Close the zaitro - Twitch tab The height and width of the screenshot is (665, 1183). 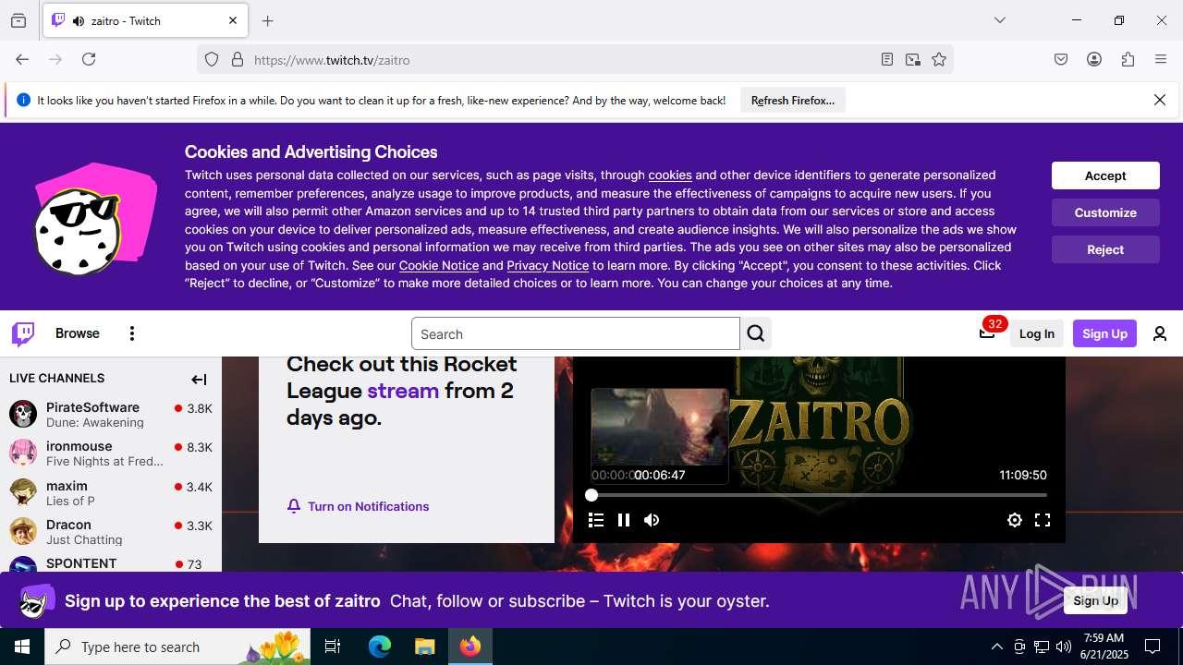(233, 20)
